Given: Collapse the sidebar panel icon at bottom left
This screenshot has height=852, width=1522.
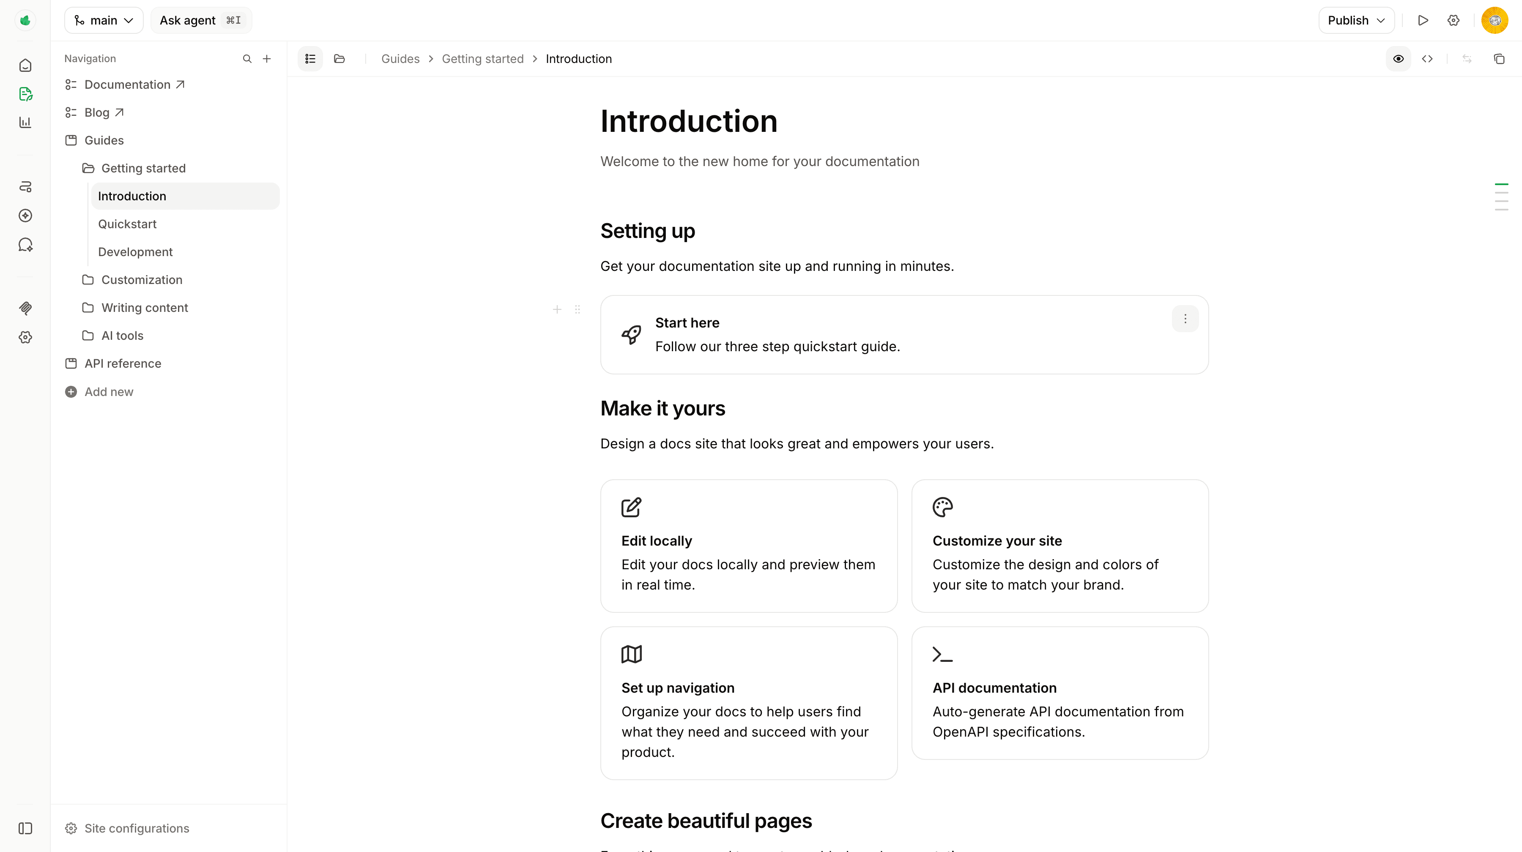Looking at the screenshot, I should coord(25,828).
